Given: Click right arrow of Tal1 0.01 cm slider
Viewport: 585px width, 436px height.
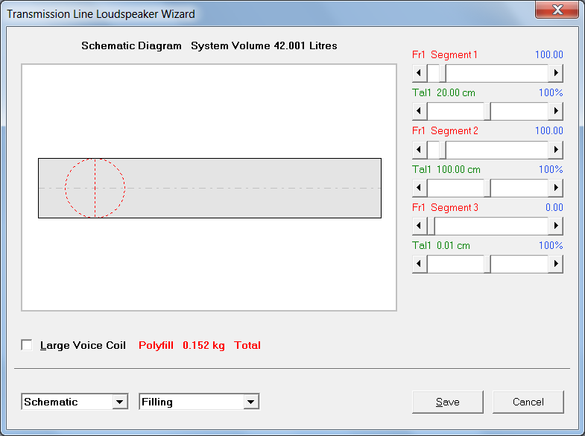Looking at the screenshot, I should point(555,264).
